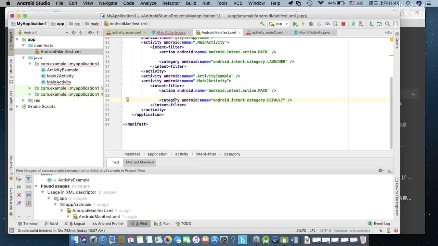Open the Find panel gear options

[x=381, y=170]
